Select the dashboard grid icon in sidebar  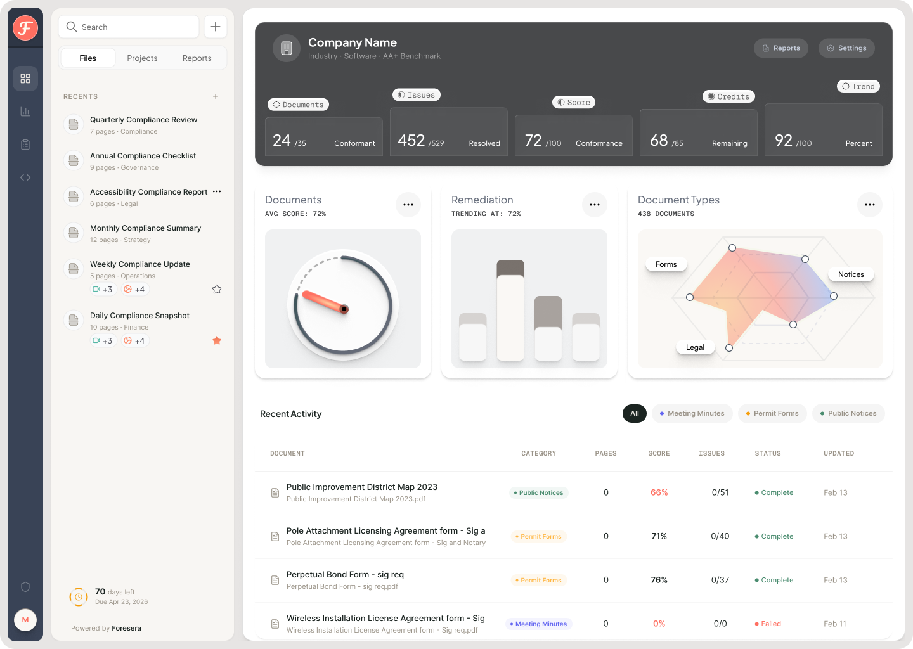[x=25, y=79]
